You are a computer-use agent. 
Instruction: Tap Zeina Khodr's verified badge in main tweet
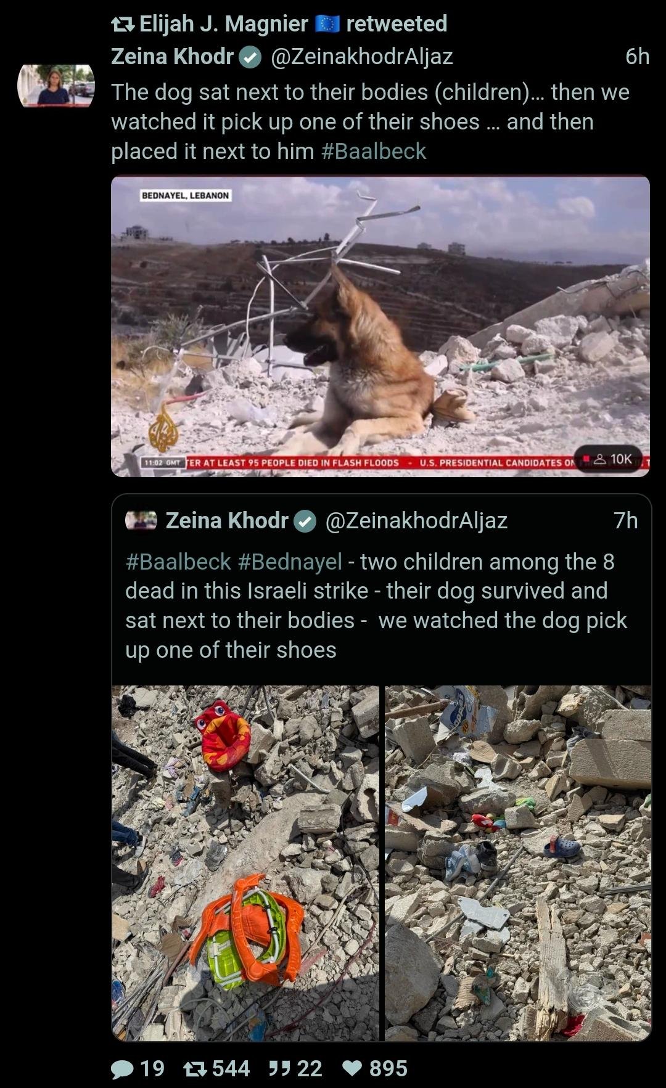(250, 57)
